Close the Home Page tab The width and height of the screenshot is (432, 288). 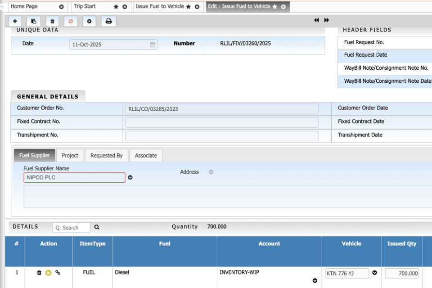[62, 7]
